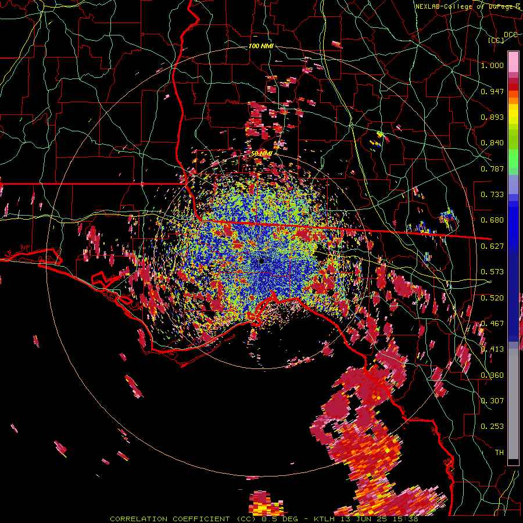Select the 0.627 color scale value
This screenshot has height=523, width=523.
pos(492,246)
